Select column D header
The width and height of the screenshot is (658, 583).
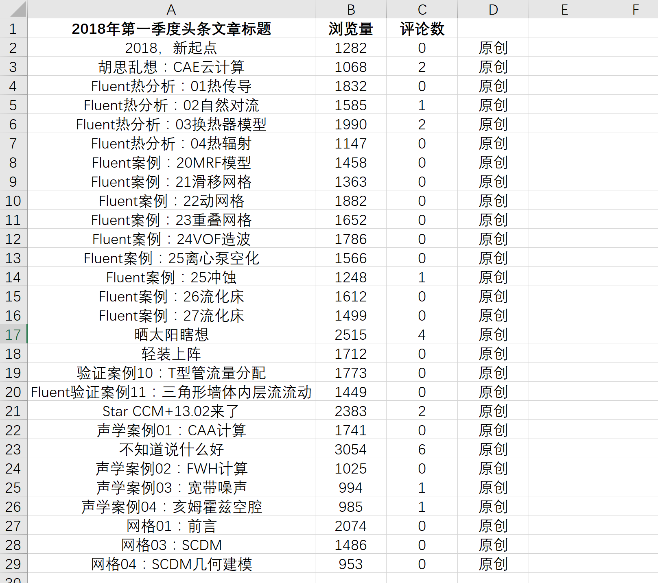[493, 9]
